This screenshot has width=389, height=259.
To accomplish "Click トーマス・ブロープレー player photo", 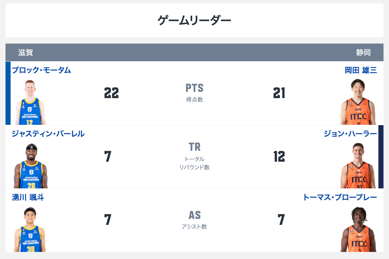I will click(x=358, y=229).
